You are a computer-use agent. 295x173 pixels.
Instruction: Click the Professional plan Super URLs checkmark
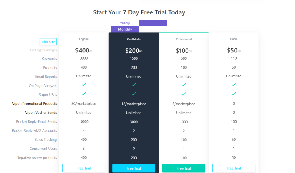coord(184,94)
